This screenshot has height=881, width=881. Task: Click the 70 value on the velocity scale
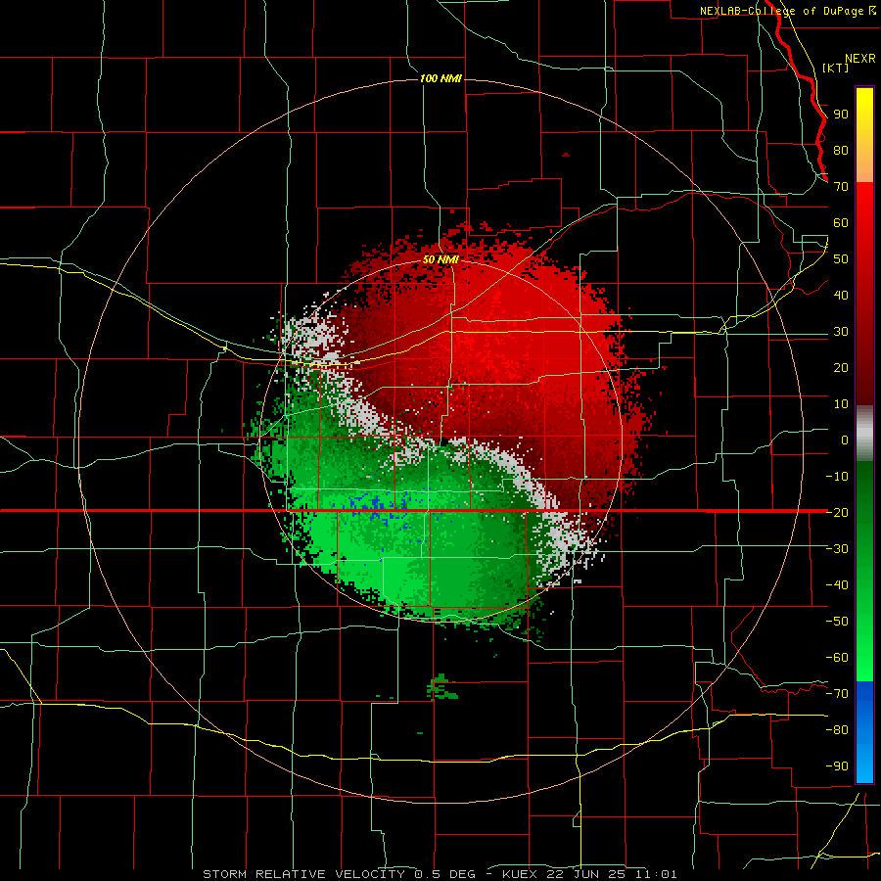point(841,187)
